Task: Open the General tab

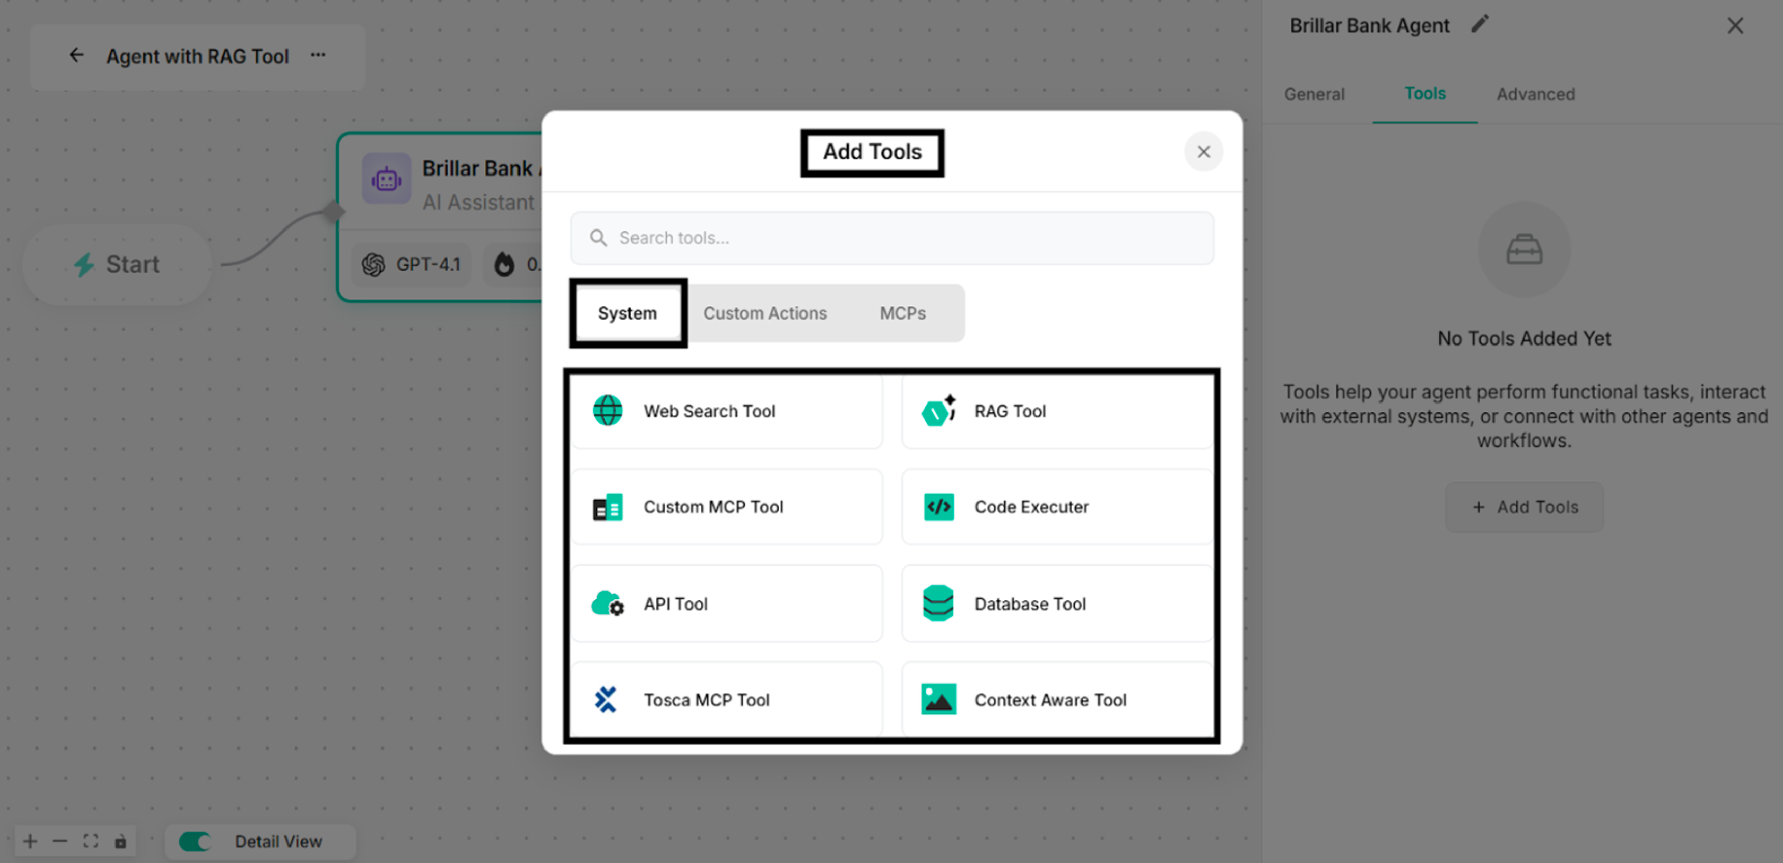Action: pyautogui.click(x=1314, y=94)
